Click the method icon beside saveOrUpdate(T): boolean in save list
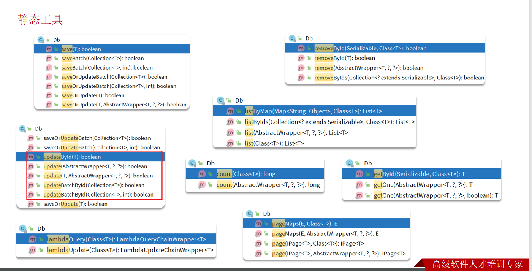This screenshot has width=532, height=271. point(49,95)
